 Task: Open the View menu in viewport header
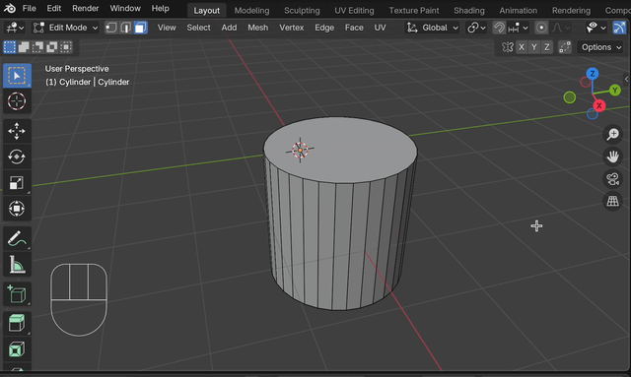[167, 28]
